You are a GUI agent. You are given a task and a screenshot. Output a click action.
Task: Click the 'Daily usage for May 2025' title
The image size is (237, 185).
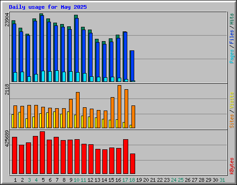[48, 7]
